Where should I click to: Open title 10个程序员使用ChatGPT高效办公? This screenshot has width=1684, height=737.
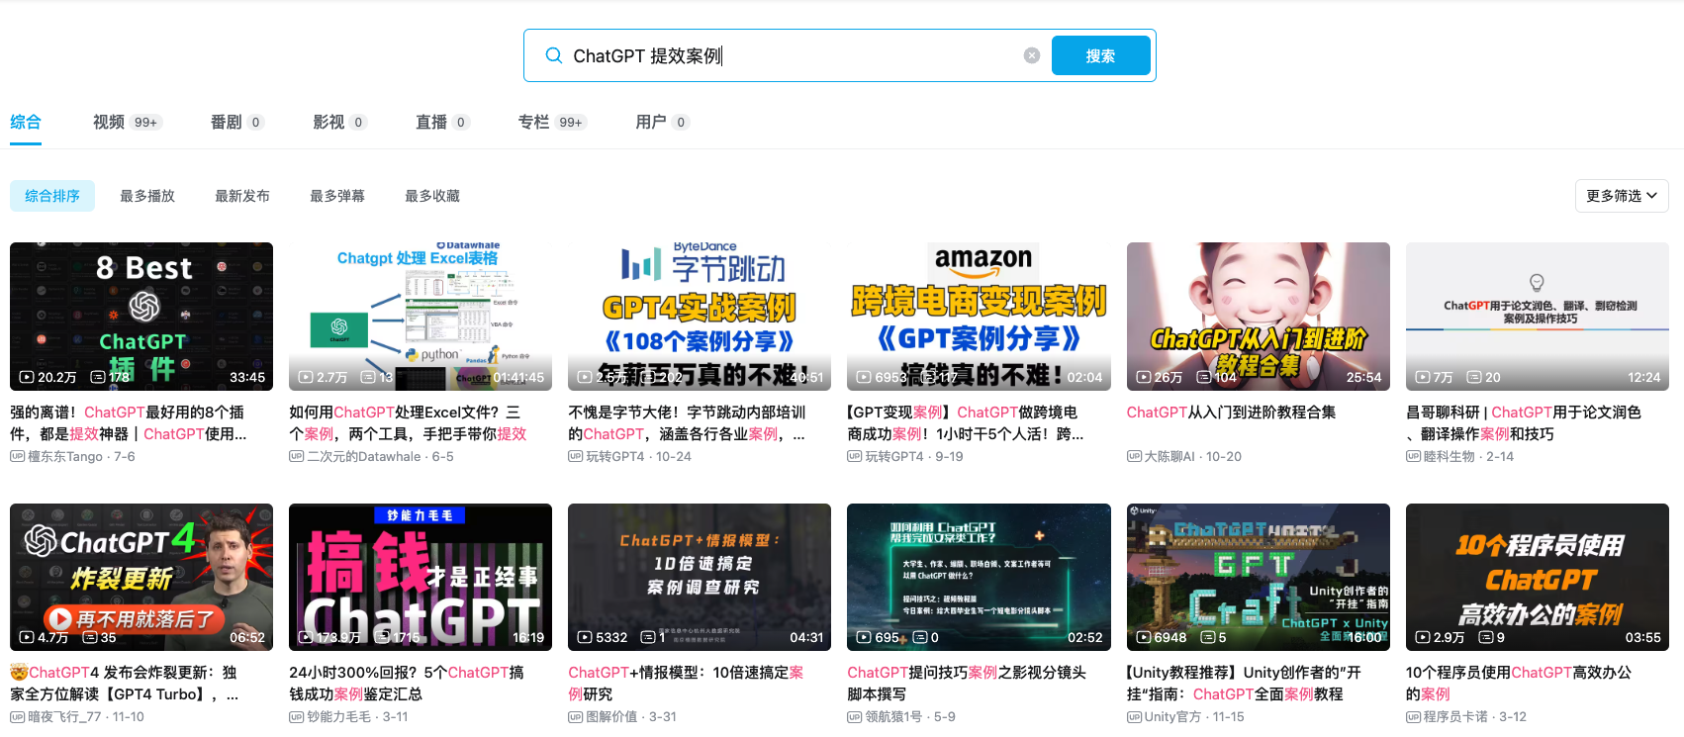point(1519,684)
